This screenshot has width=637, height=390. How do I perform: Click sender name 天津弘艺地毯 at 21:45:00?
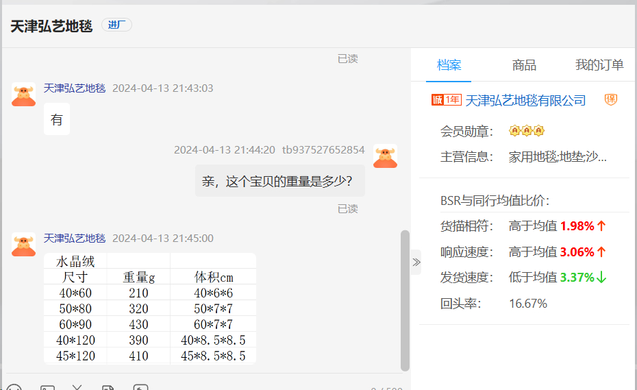tap(75, 239)
